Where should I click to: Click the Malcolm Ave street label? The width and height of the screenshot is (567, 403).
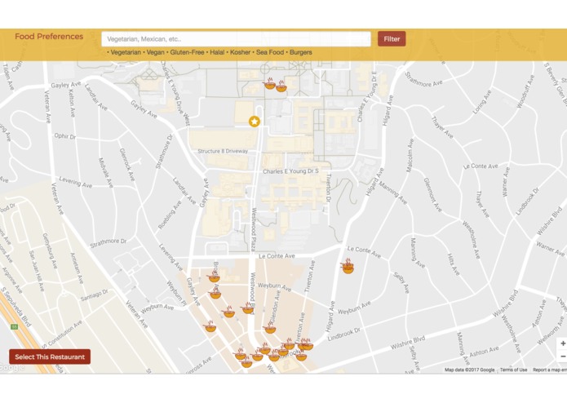point(410,156)
